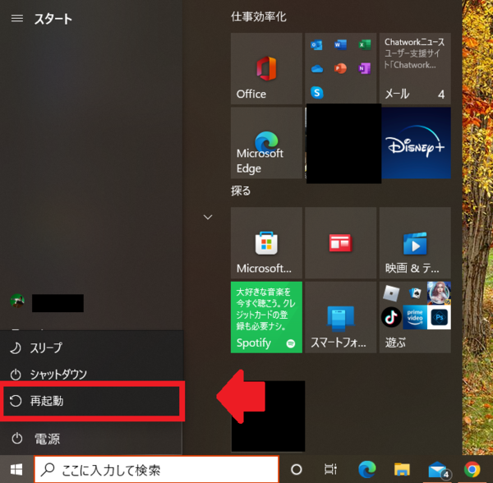Launch Word from the Office apps folder tile

tap(340, 44)
